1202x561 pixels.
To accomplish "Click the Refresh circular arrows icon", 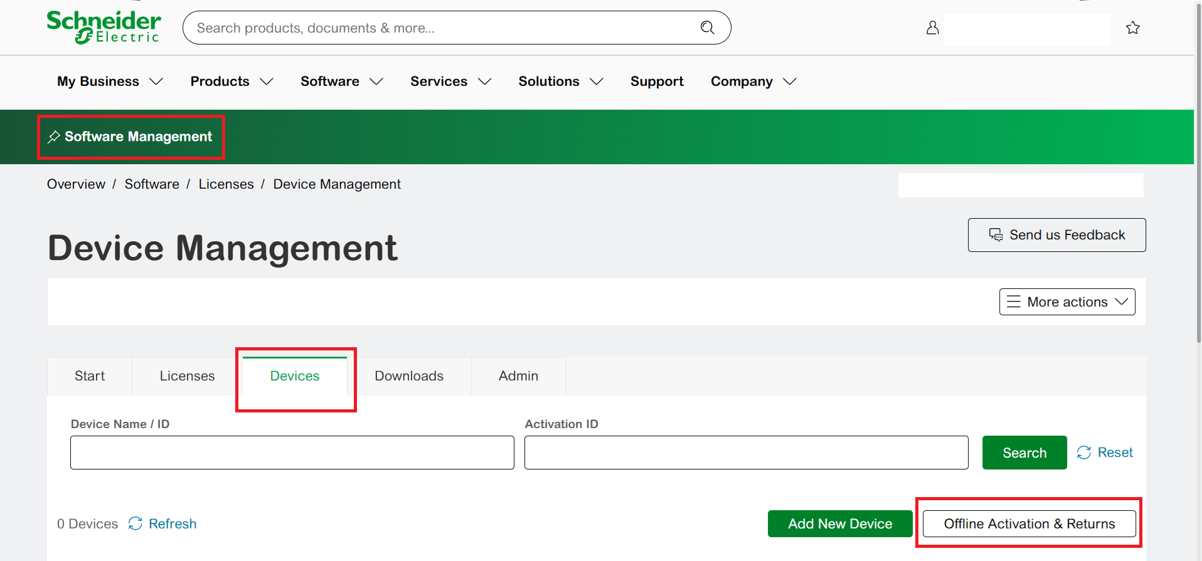I will click(x=135, y=523).
